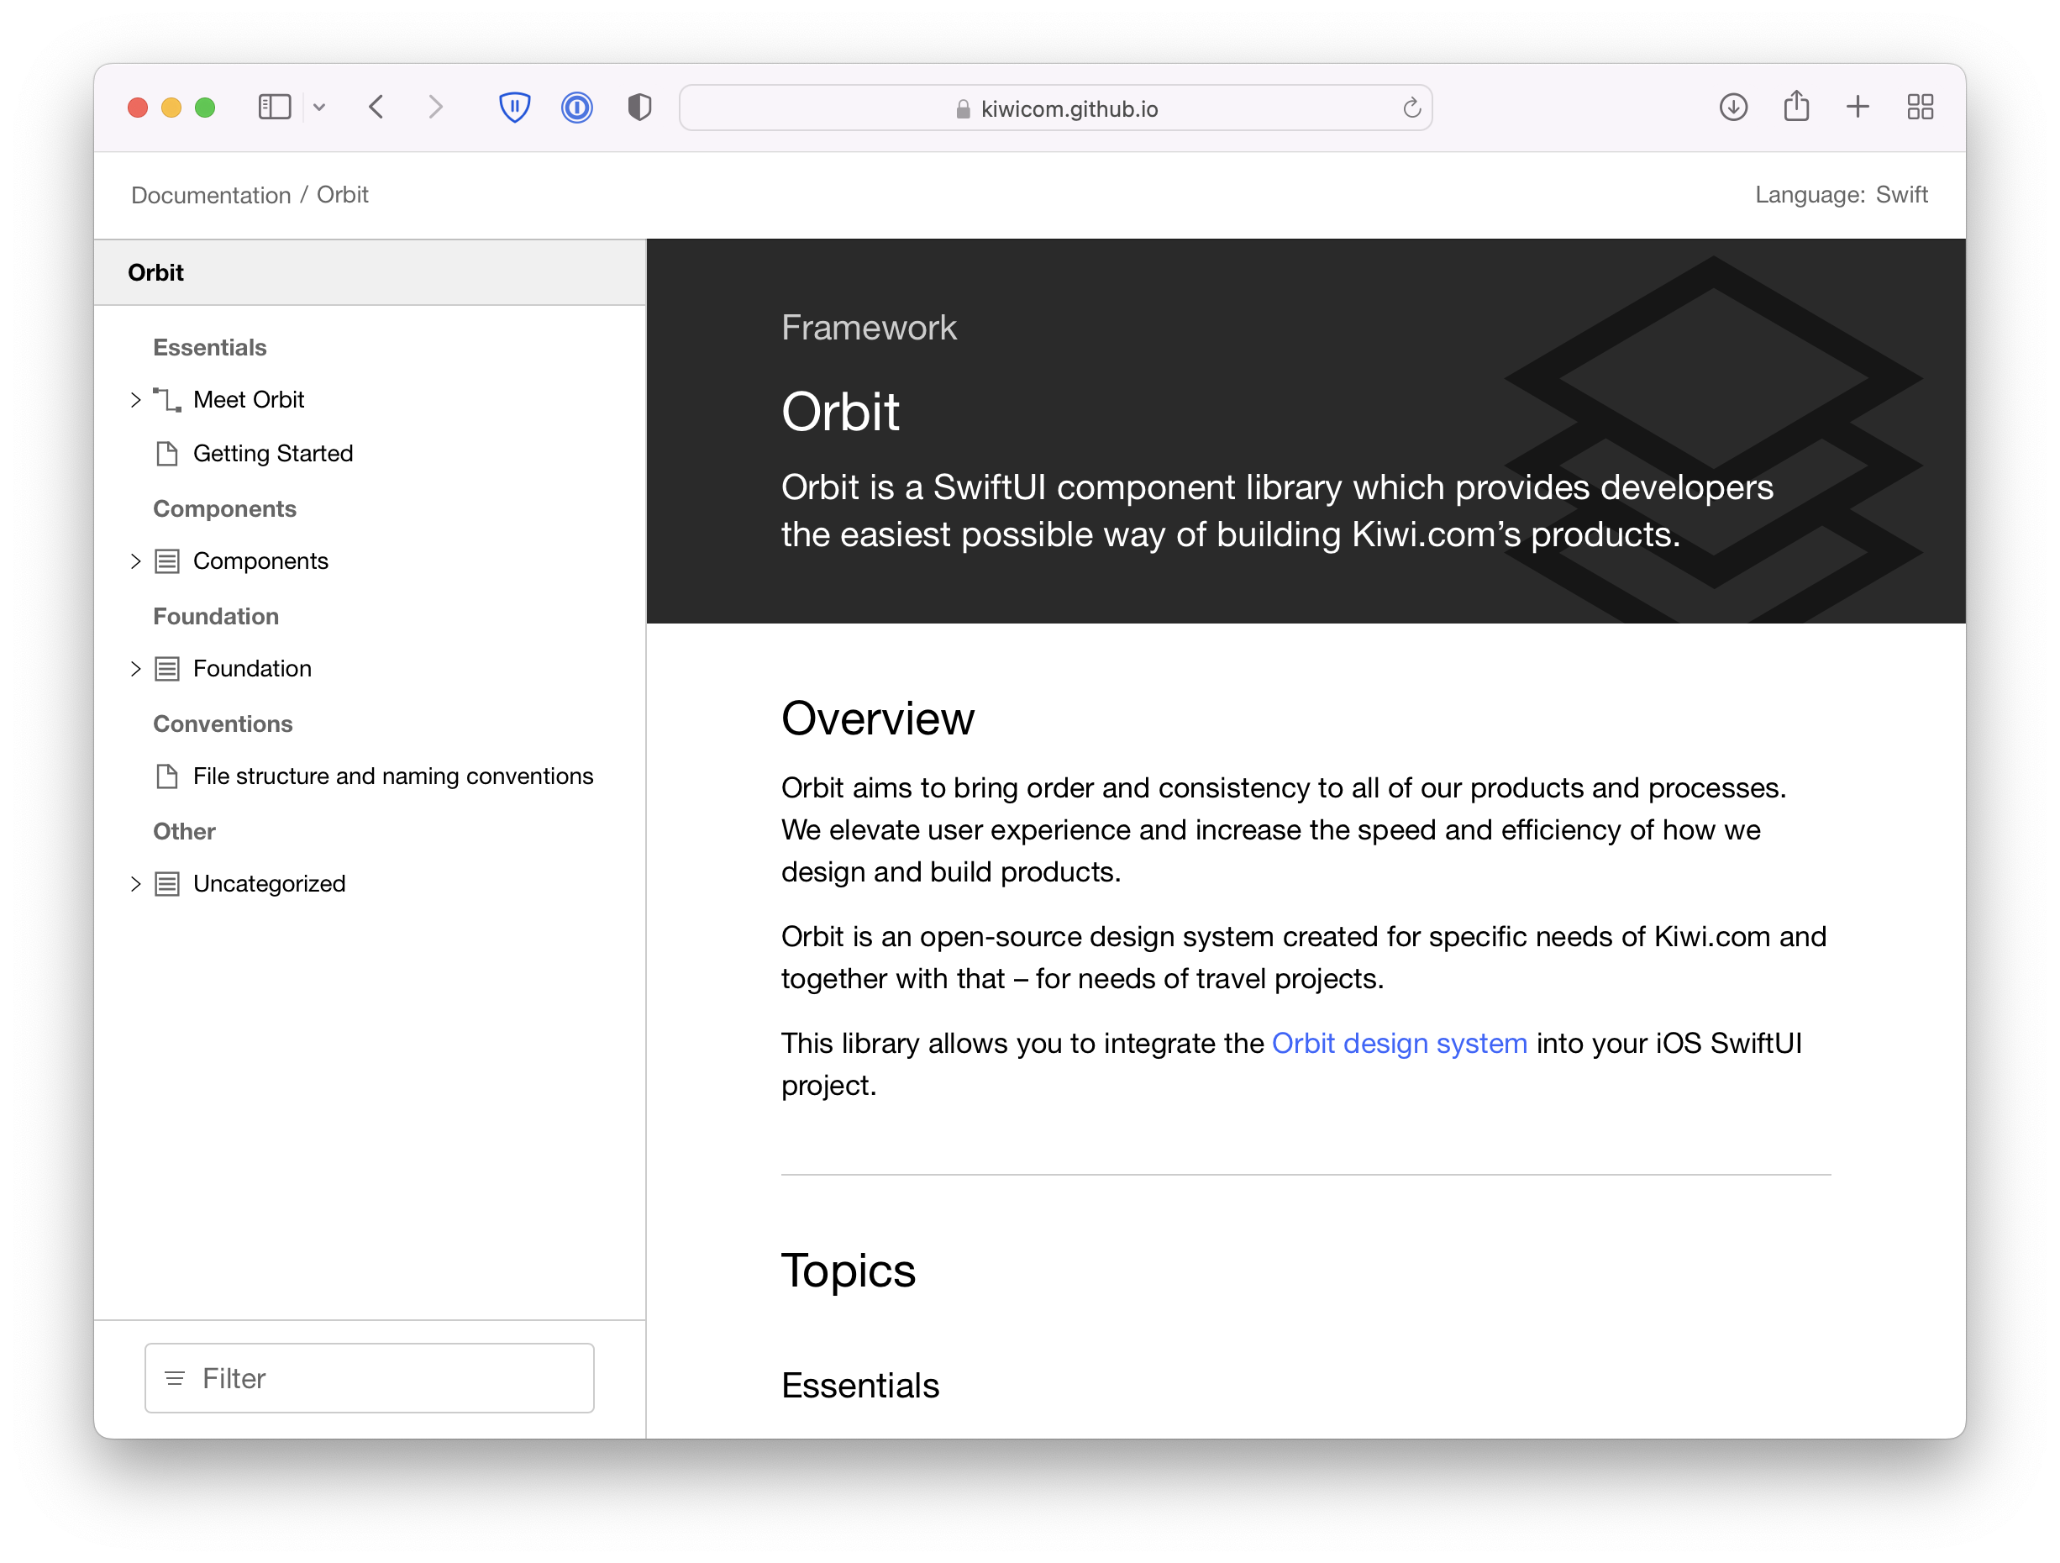
Task: Navigate back to the previous page
Action: 376,107
